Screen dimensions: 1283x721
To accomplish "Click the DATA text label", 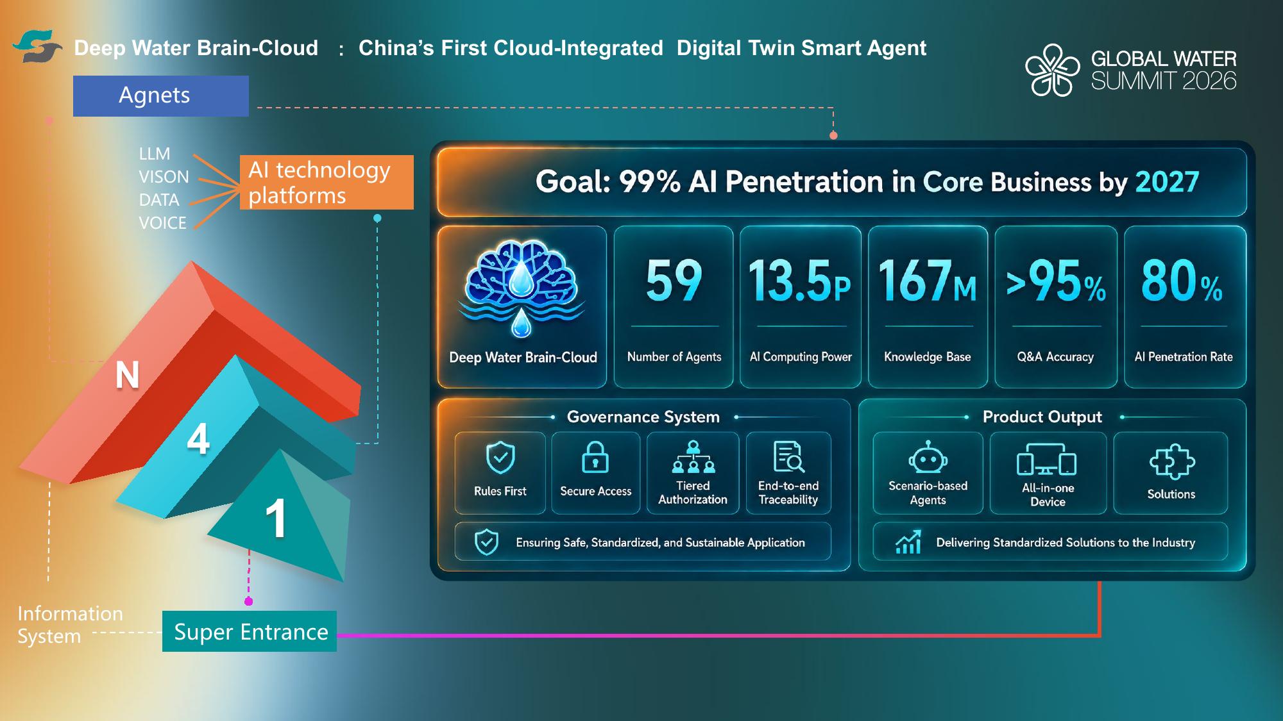I will pos(159,200).
